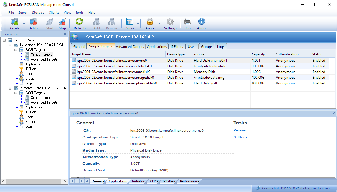The width and height of the screenshot is (337, 192).
Task: Click the Logs icon under linuxserver
Action: [22, 83]
